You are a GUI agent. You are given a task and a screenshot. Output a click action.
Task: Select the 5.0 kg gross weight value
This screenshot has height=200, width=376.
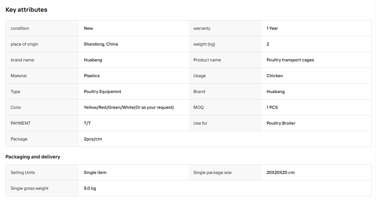click(x=90, y=188)
